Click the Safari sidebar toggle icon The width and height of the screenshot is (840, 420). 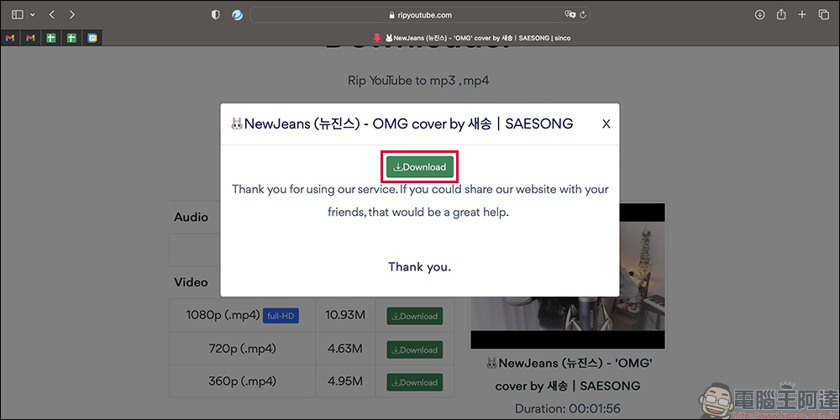point(18,15)
